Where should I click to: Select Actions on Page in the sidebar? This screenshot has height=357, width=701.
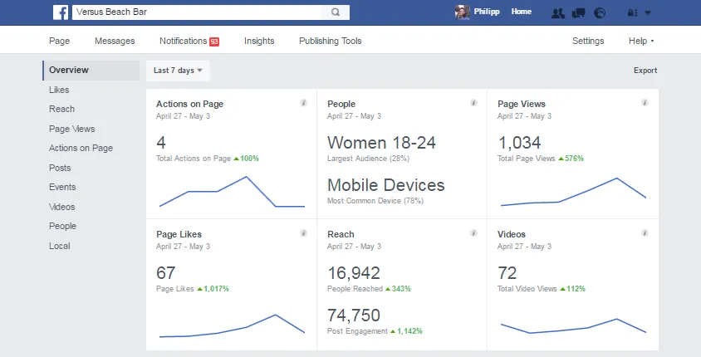tap(81, 148)
